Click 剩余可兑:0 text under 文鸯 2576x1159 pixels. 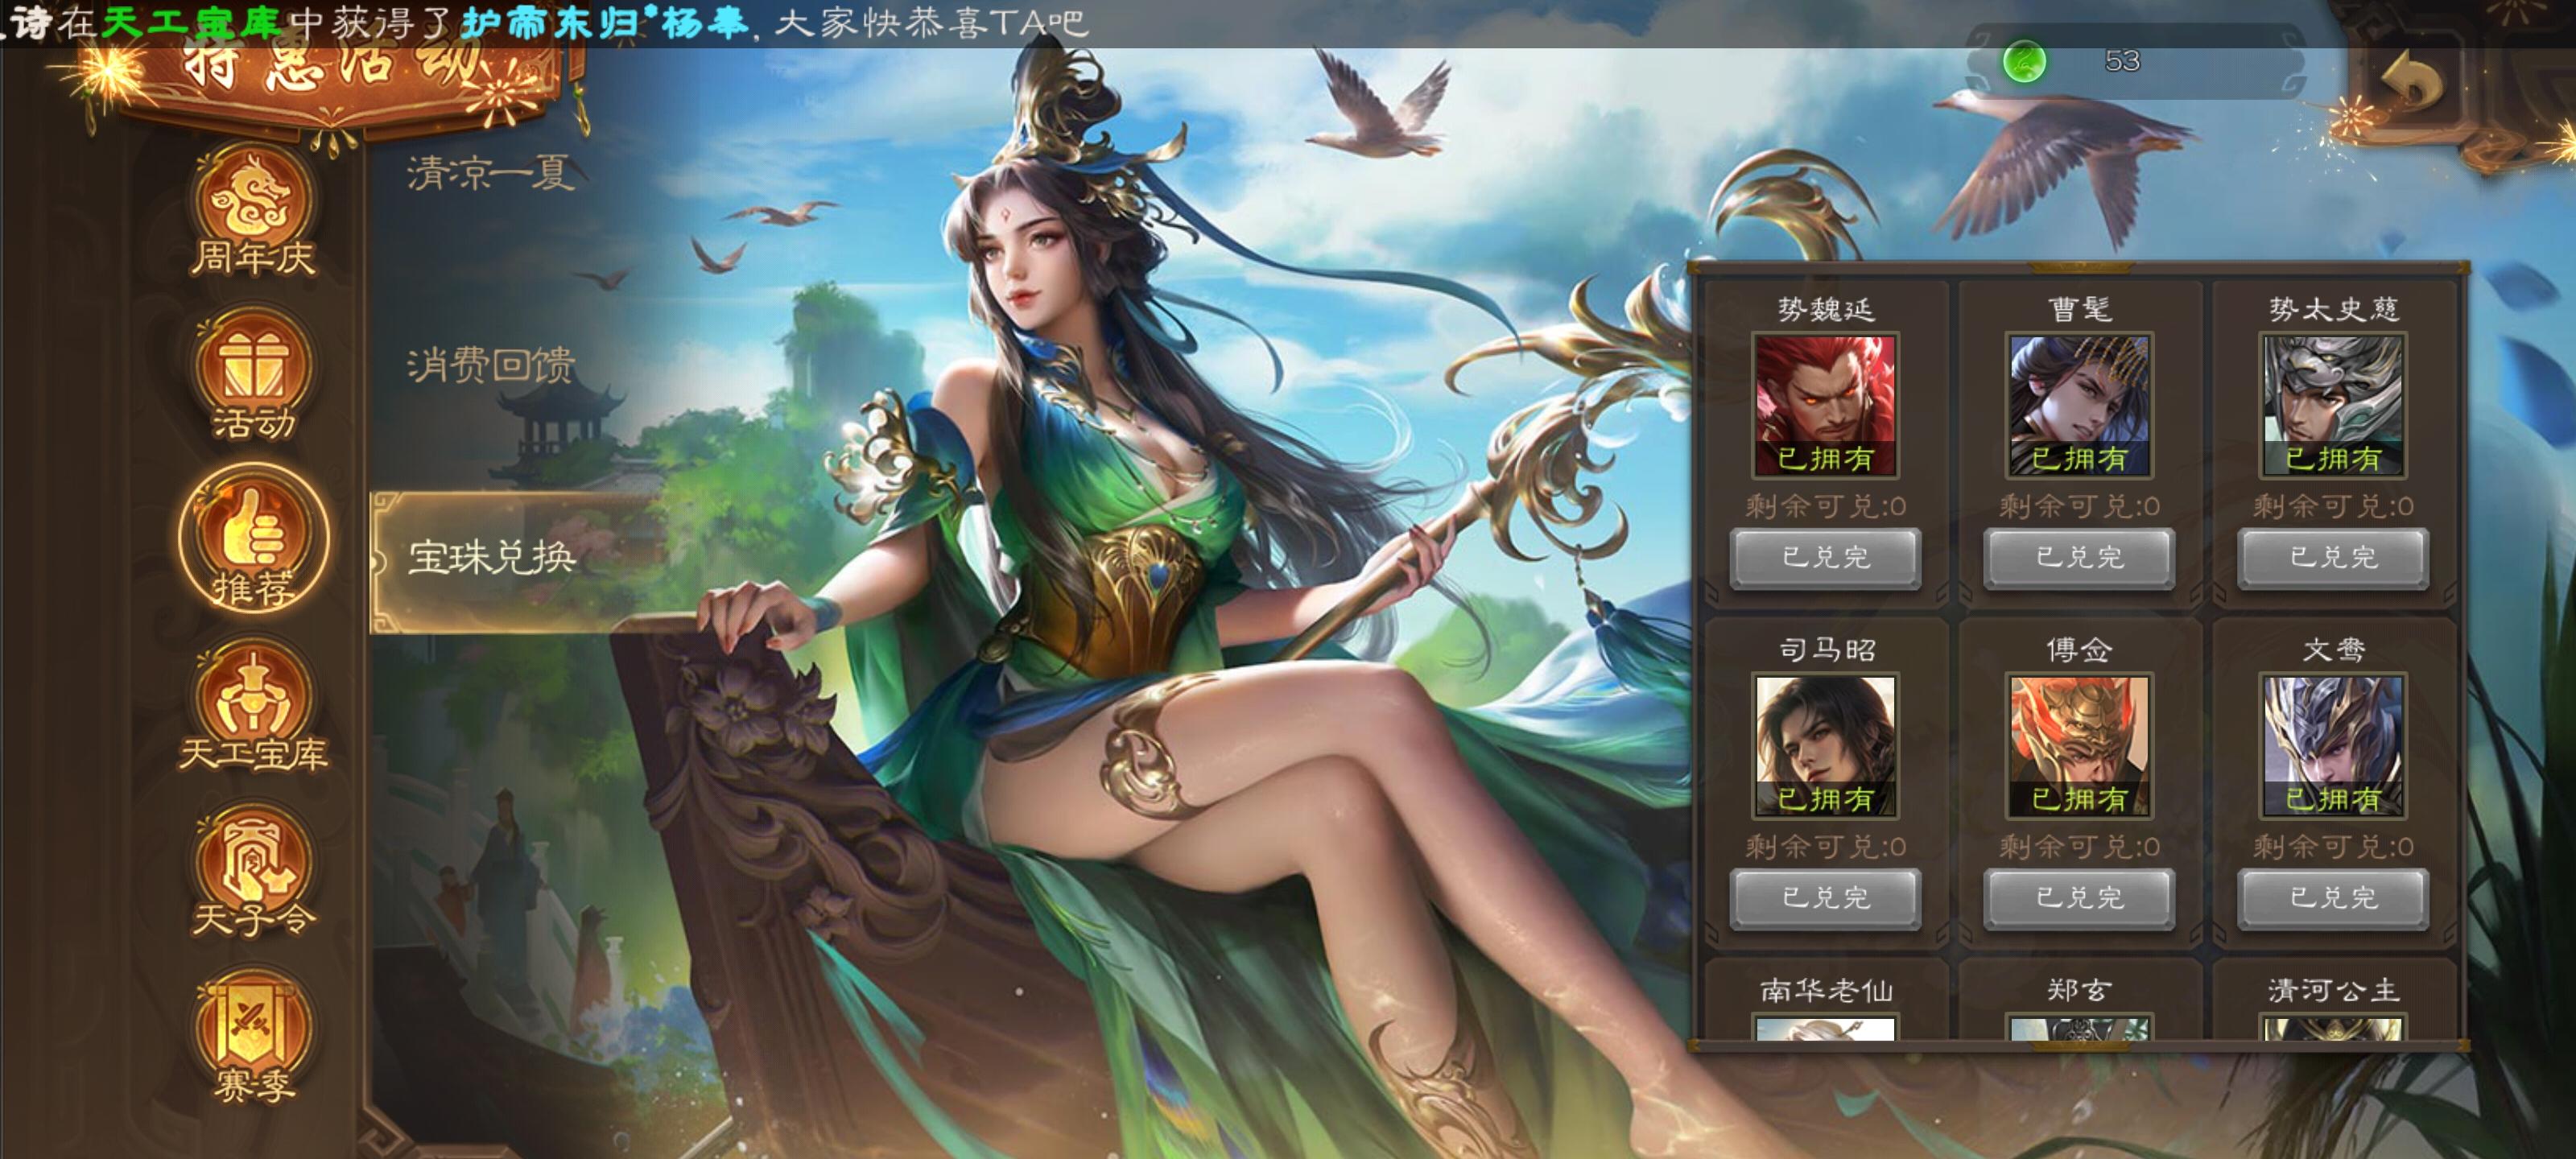pos(2333,846)
